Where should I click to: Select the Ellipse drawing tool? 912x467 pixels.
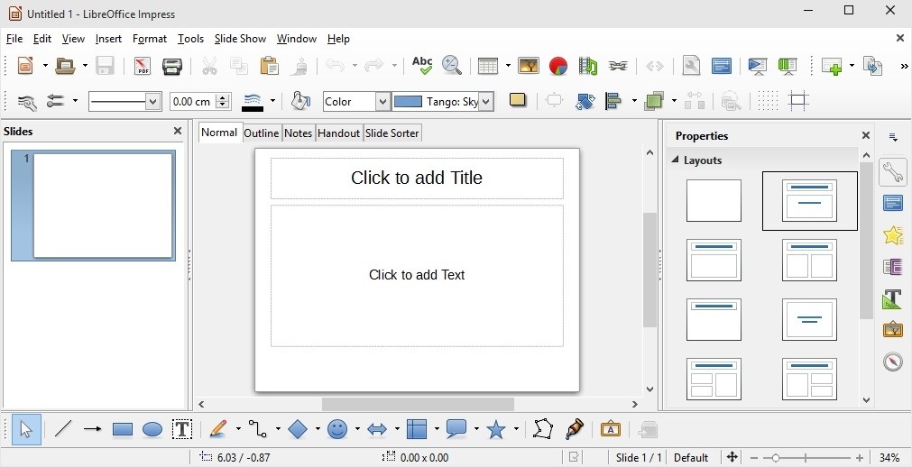tap(152, 430)
